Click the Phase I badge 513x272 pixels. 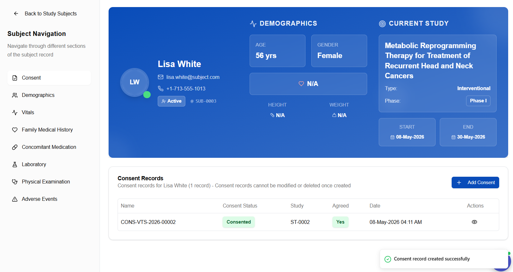coord(478,101)
